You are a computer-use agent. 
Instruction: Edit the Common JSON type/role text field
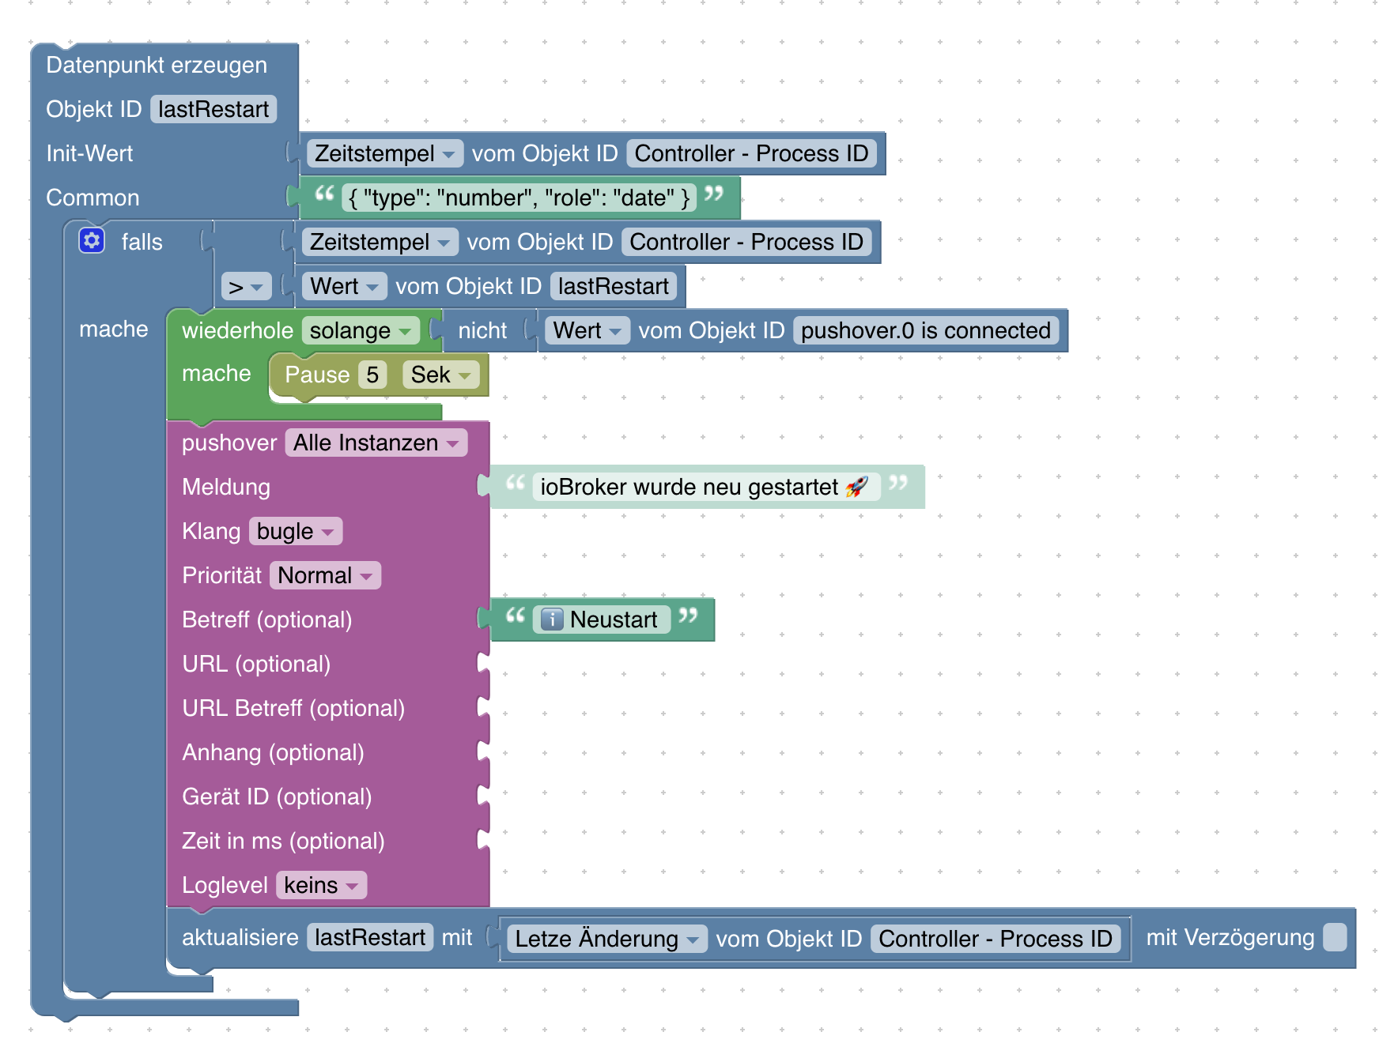519,198
